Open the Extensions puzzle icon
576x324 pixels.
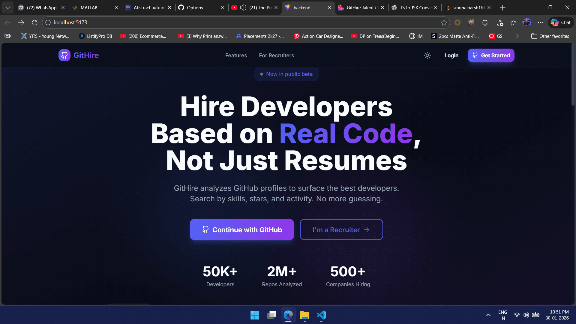pyautogui.click(x=484, y=22)
